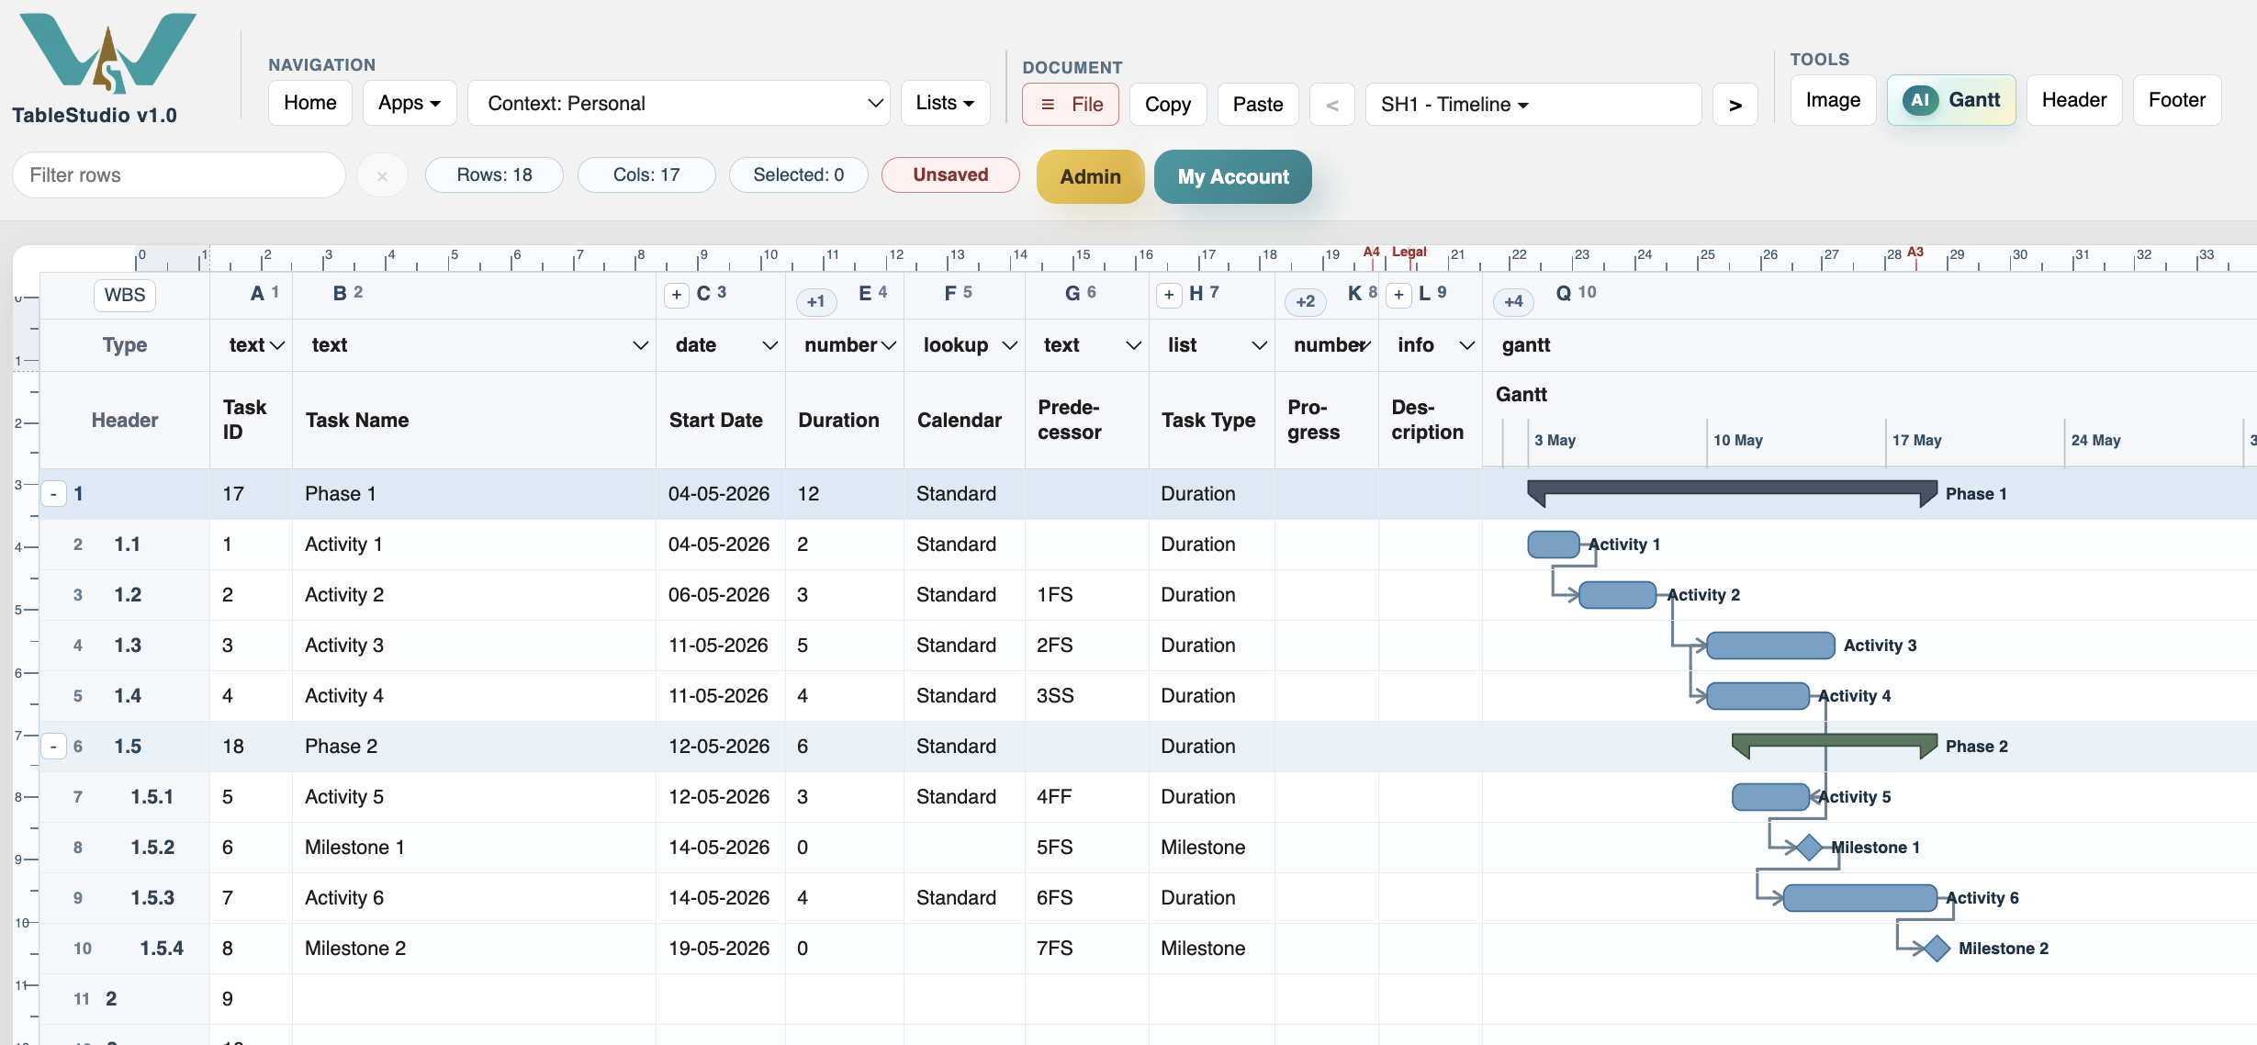
Task: Open the Footer tool
Action: point(2177,100)
